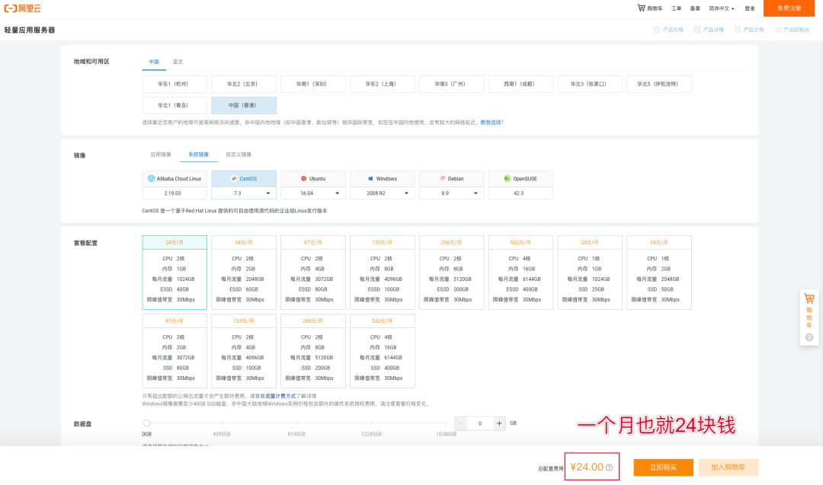Select the 133元/月 plan with SSD 100GB

[244, 351]
